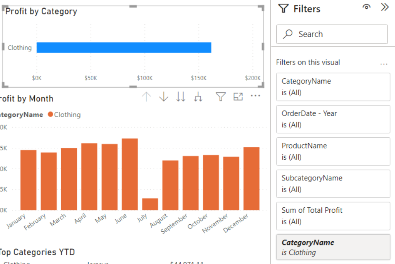The image size is (395, 264).
Task: Click the November axis label
Action: pos(215,223)
